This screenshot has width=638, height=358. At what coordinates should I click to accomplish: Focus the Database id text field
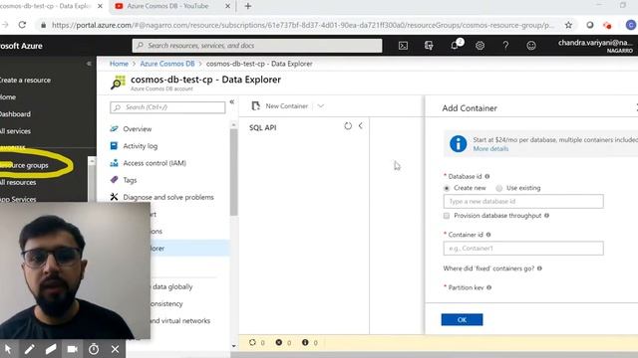click(x=523, y=201)
